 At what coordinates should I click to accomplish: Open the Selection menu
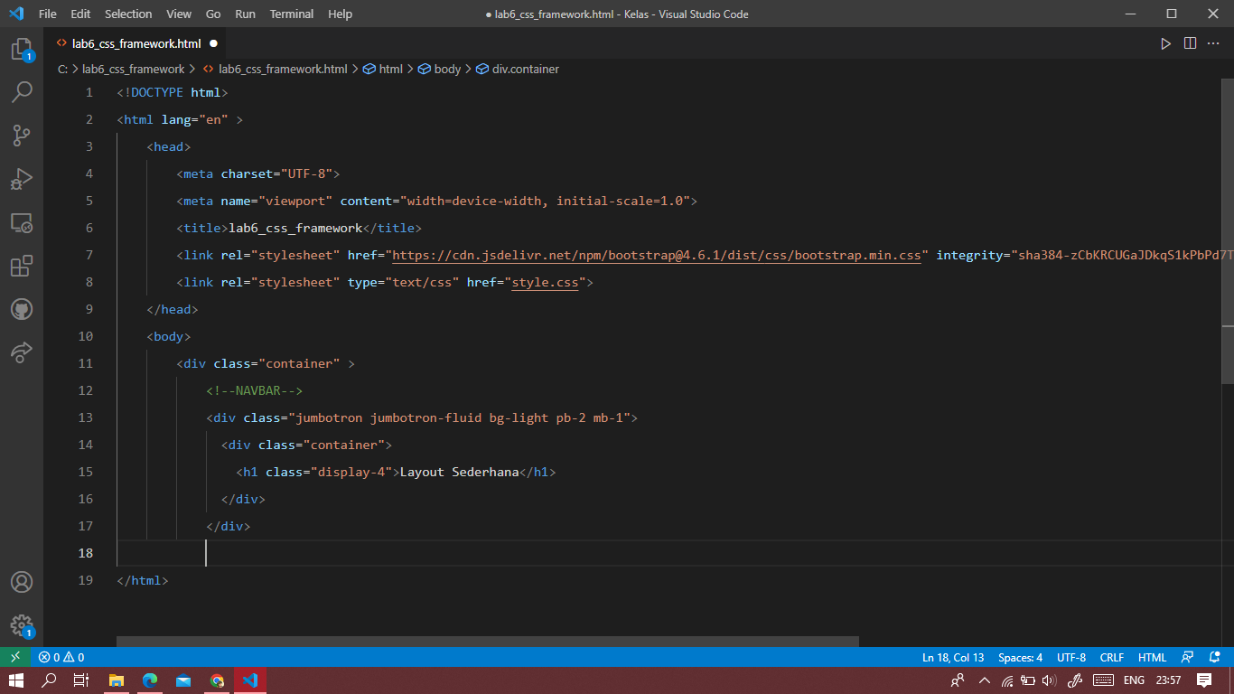tap(128, 14)
